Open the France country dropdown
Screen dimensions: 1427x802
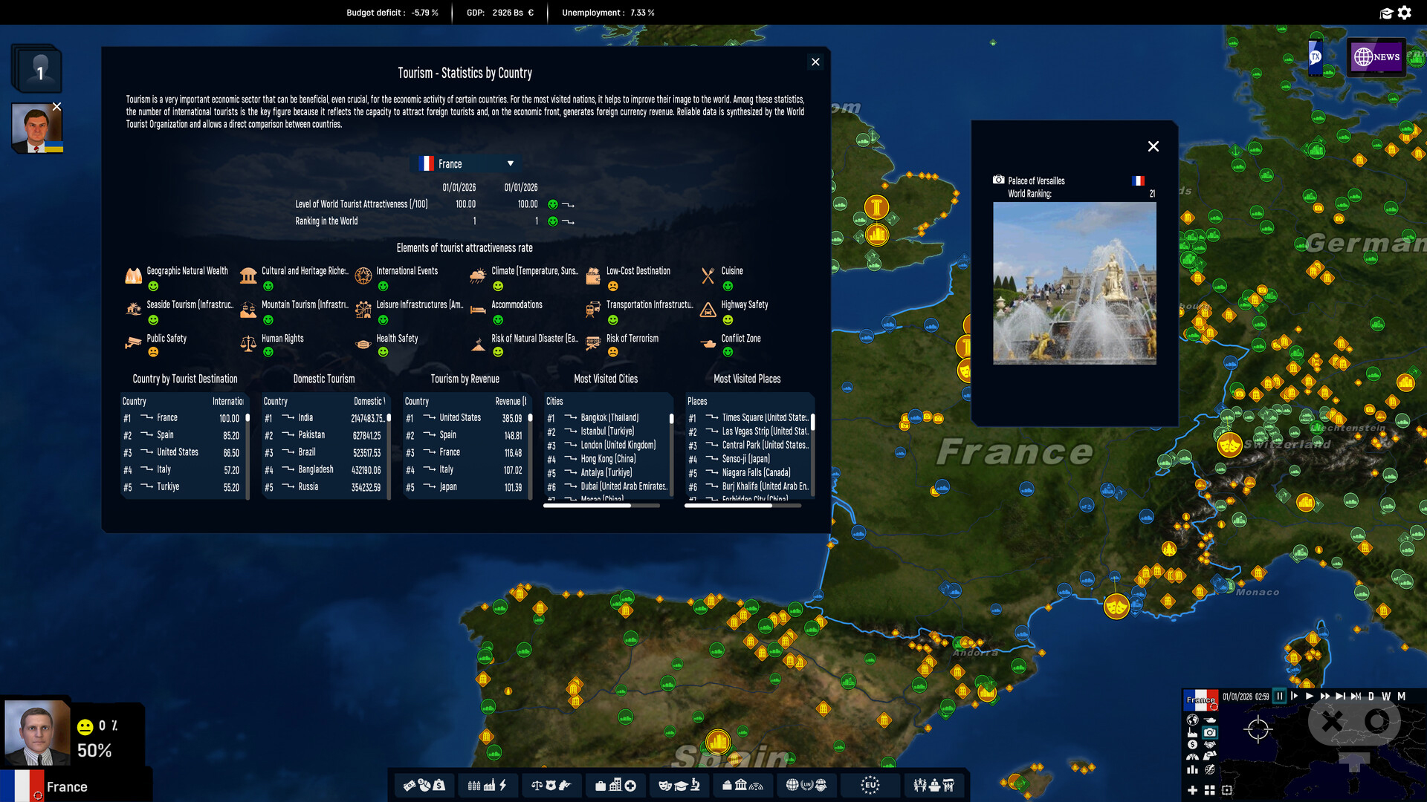pyautogui.click(x=466, y=163)
